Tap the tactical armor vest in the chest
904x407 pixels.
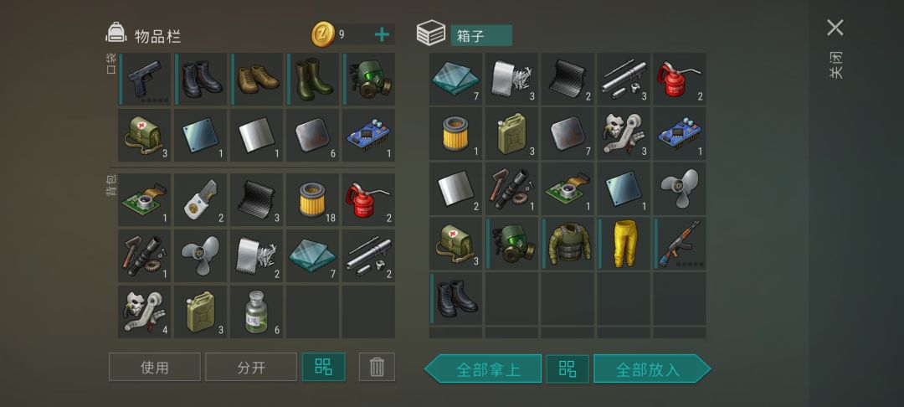pyautogui.click(x=568, y=243)
